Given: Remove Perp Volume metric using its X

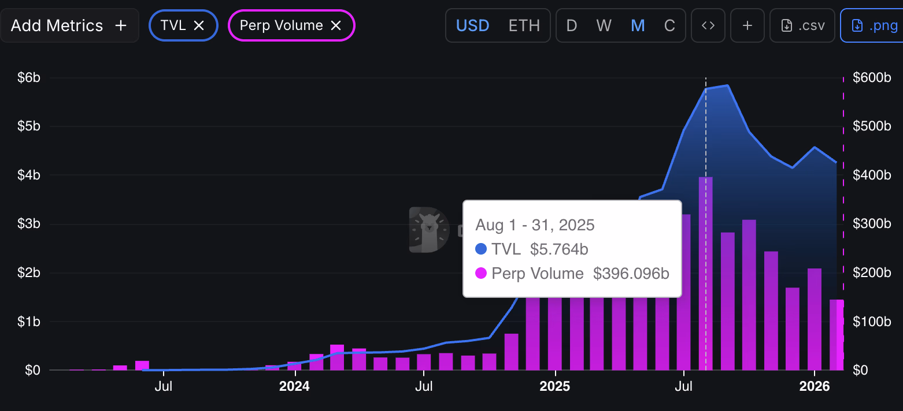Looking at the screenshot, I should tap(336, 25).
